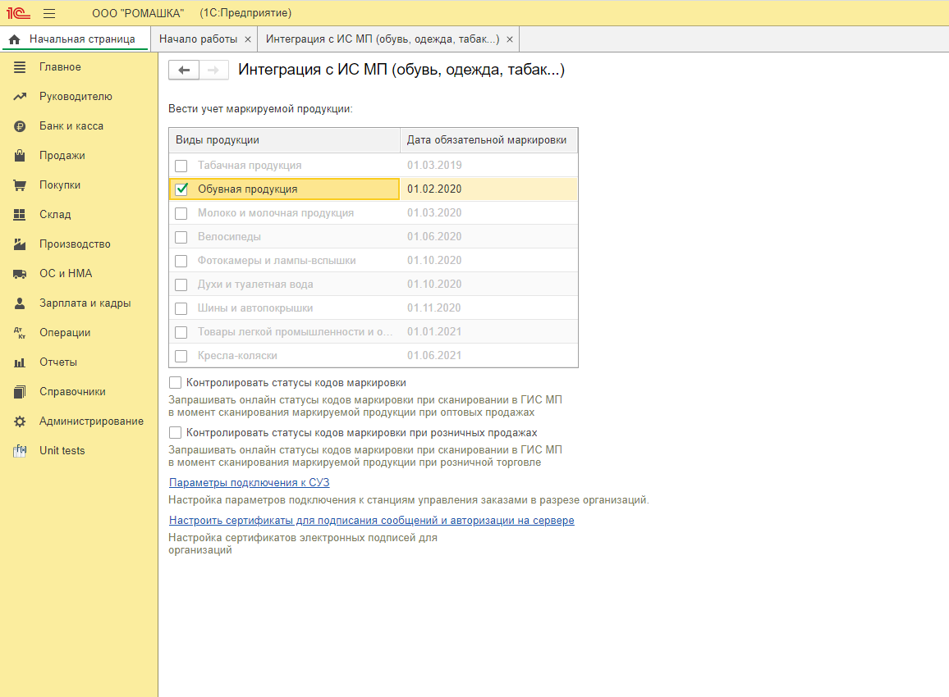This screenshot has height=697, width=949.
Task: Open Настроить сертификаты для подписания сообщений link
Action: pos(372,521)
